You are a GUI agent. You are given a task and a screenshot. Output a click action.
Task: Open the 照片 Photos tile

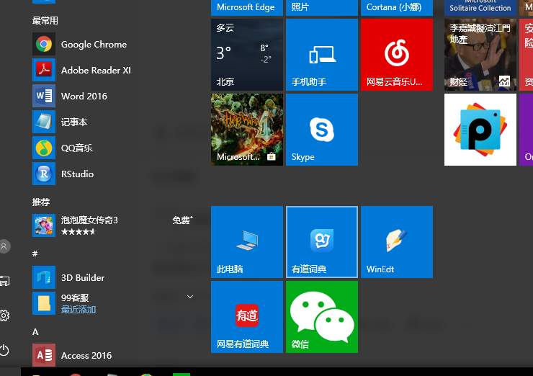[x=322, y=7]
